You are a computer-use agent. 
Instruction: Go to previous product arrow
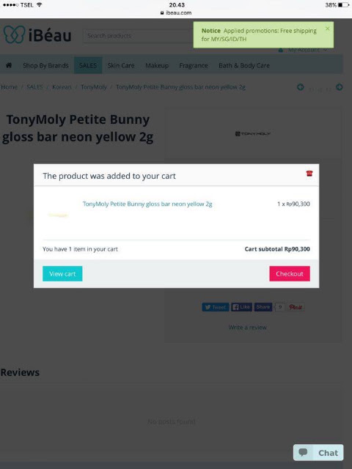tap(300, 87)
